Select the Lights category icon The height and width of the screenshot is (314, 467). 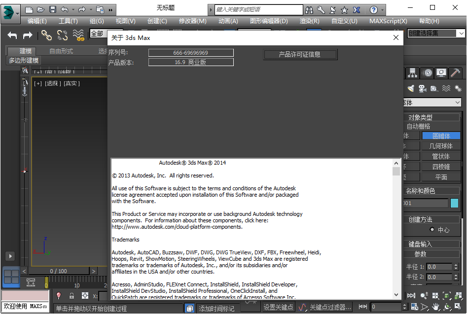pyautogui.click(x=411, y=88)
